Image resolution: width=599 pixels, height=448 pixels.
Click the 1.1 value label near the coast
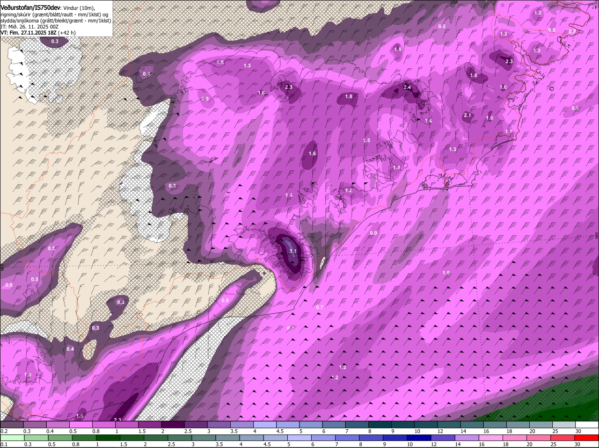[x=509, y=132]
